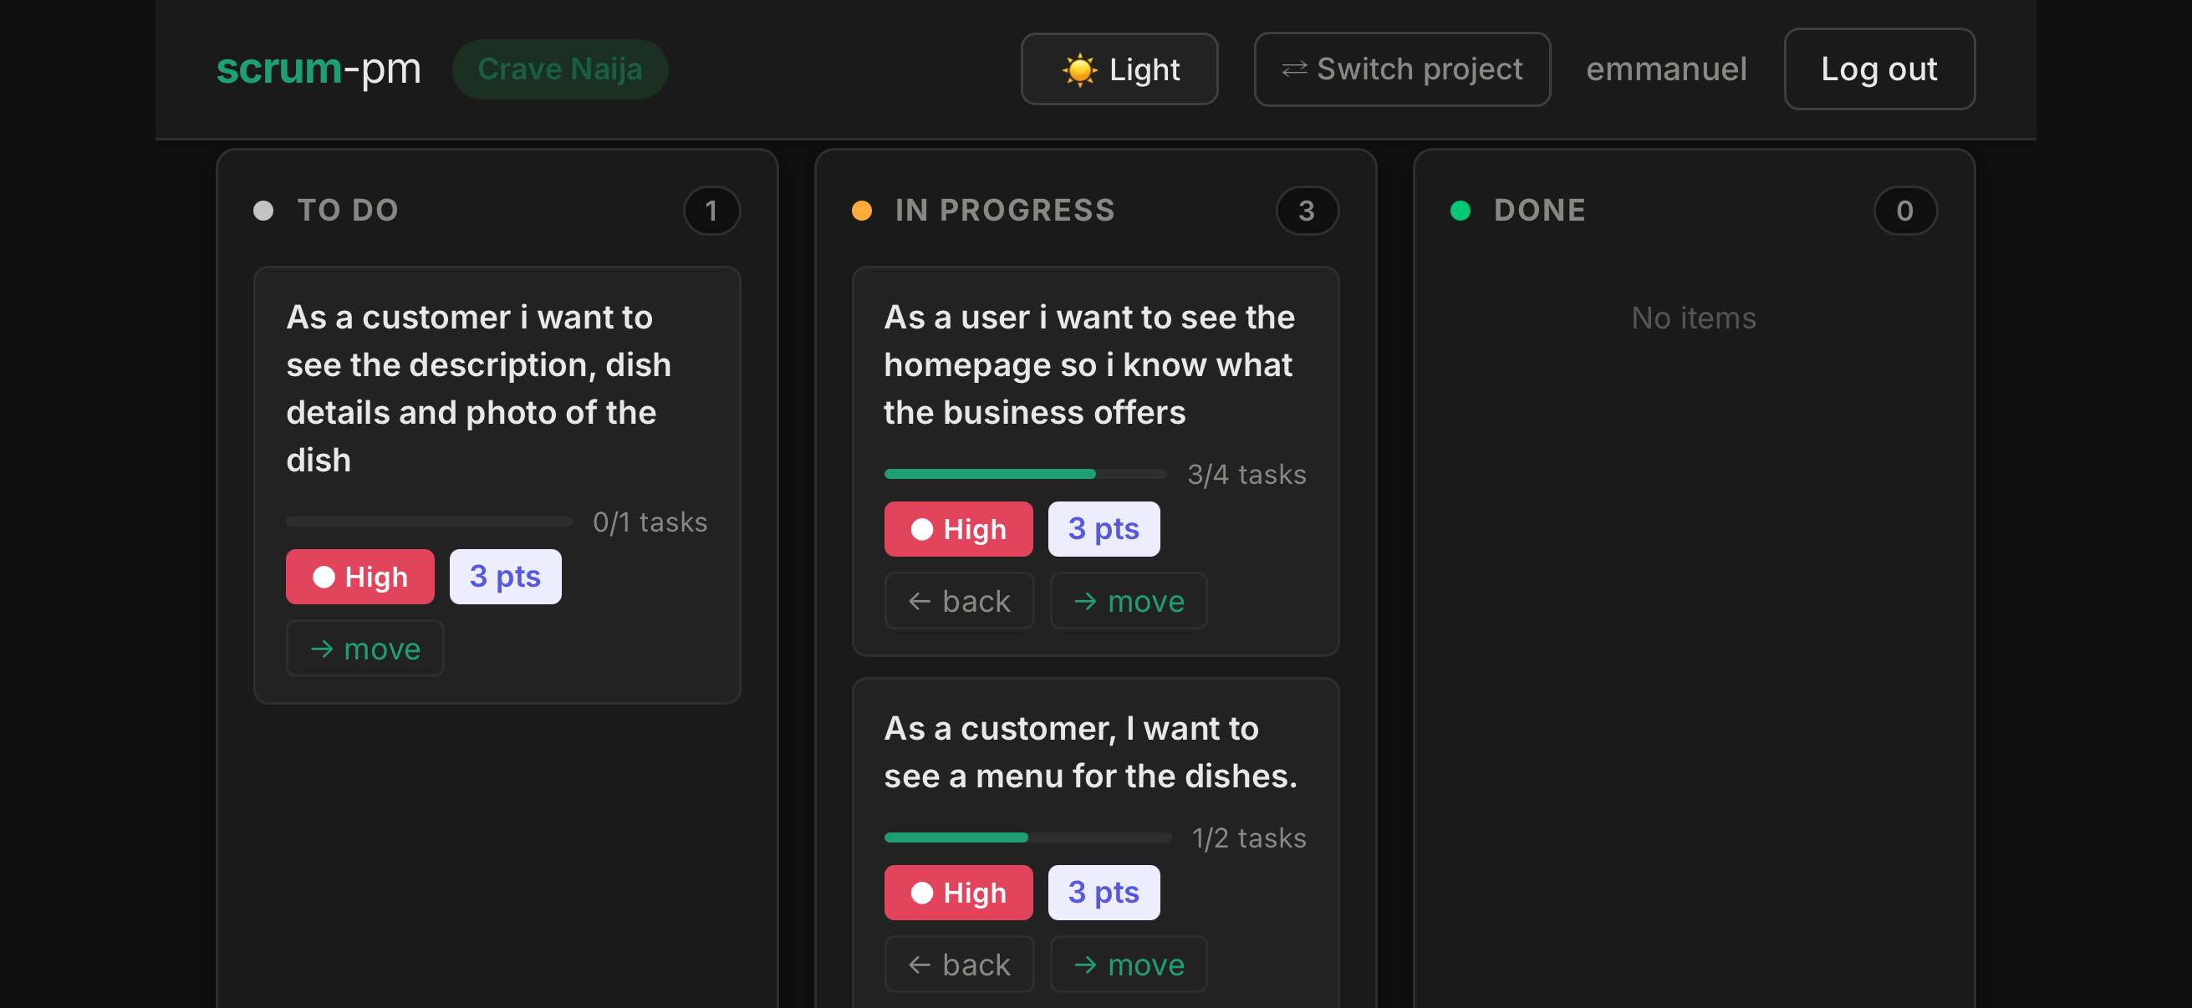Click the High priority badge on homepage card
This screenshot has width=2192, height=1008.
tap(958, 529)
